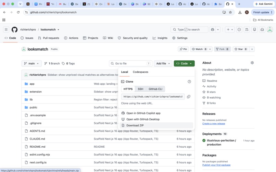Open pull requests icon in header
Image resolution: width=276 pixels, height=172 pixels.
tap(247, 29)
